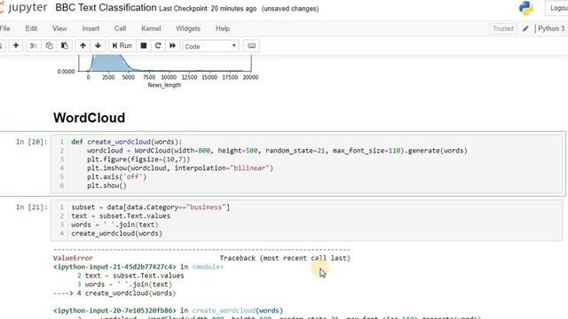Click the News_length axis label
Viewport: 568px width, 319px height.
tap(164, 85)
